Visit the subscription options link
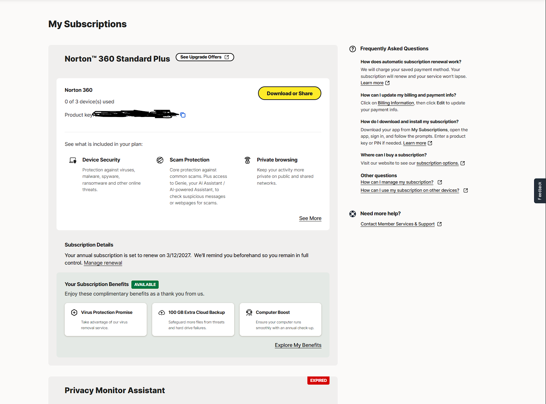The width and height of the screenshot is (546, 404). (438, 163)
